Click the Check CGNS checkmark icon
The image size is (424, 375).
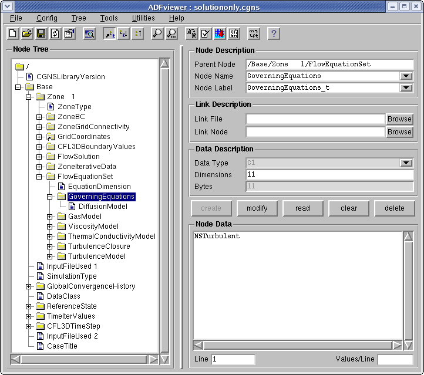(206, 33)
